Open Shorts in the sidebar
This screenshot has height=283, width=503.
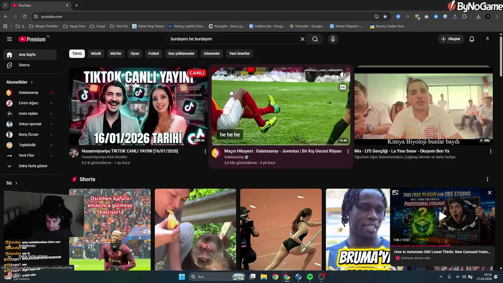click(30, 65)
